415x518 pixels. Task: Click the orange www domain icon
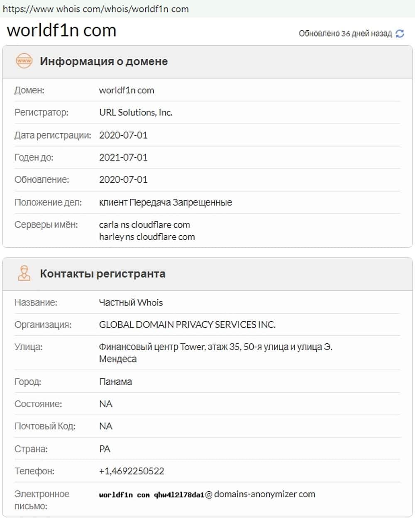coord(24,61)
